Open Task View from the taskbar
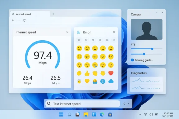The height and width of the screenshot is (119, 179). [x=78, y=114]
